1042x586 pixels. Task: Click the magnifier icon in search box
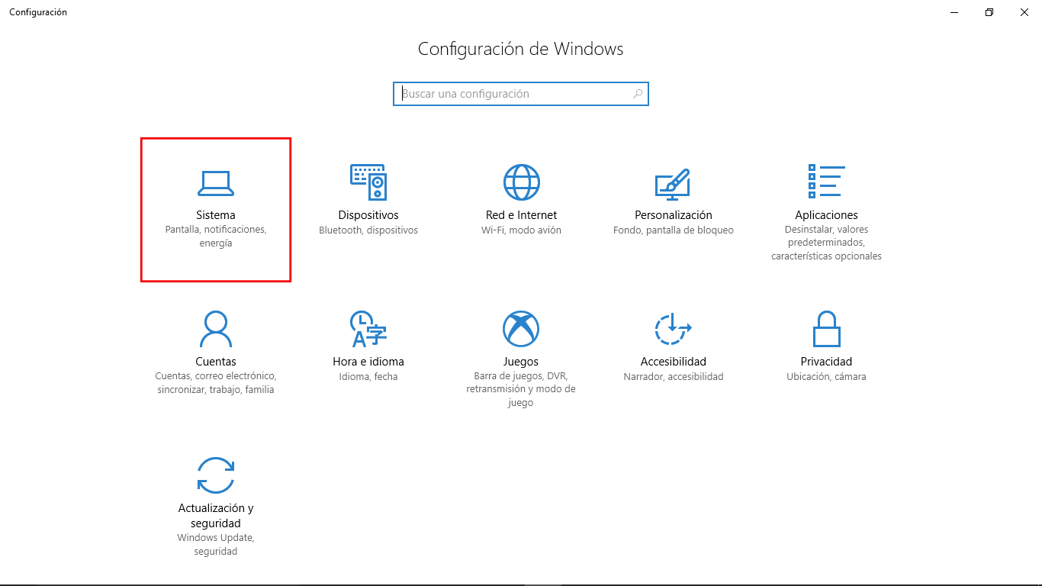pyautogui.click(x=638, y=94)
